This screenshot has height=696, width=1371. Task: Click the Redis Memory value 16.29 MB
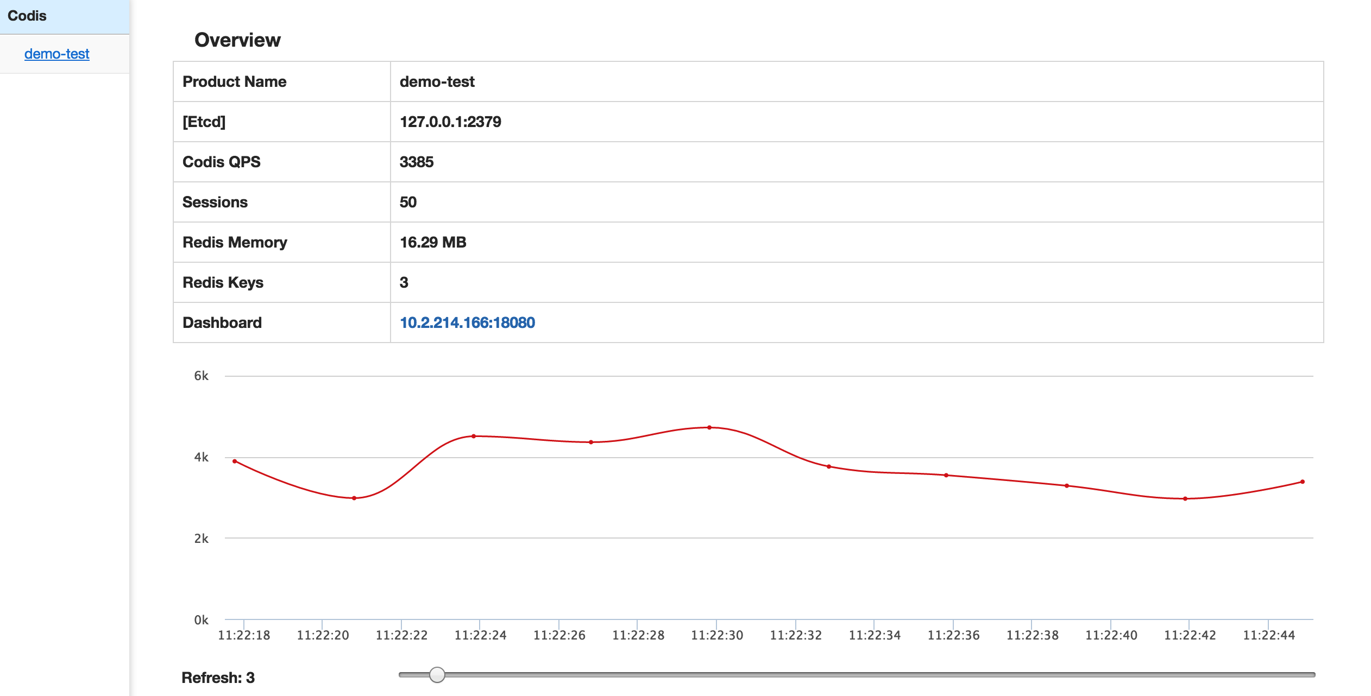pyautogui.click(x=433, y=242)
